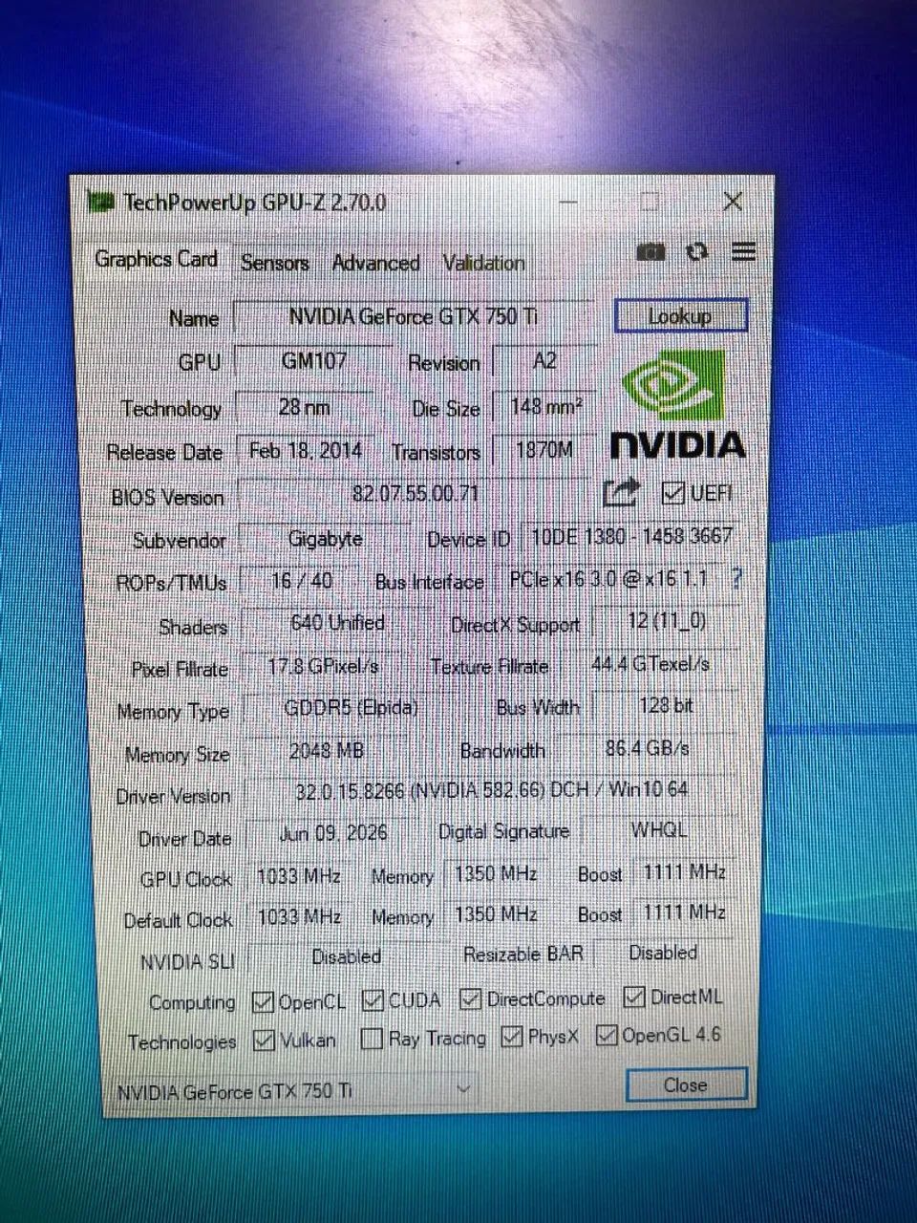
Task: Click the Die Size value 148 mm²
Action: [x=545, y=406]
